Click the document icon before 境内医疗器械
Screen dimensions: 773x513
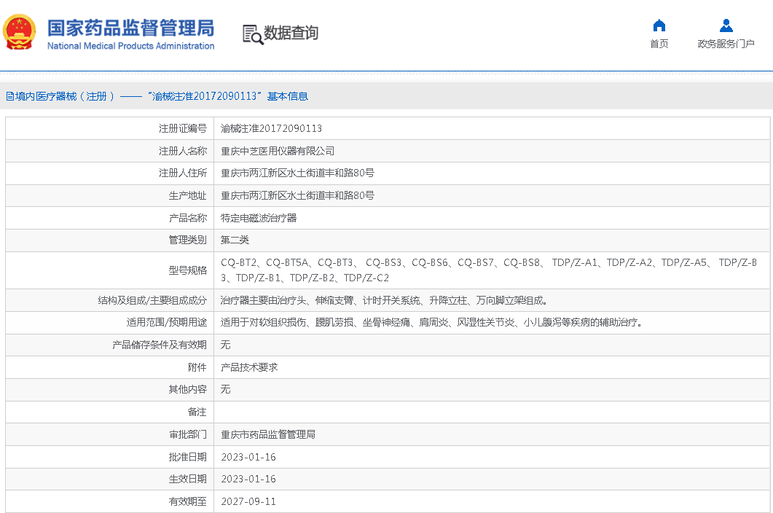10,96
